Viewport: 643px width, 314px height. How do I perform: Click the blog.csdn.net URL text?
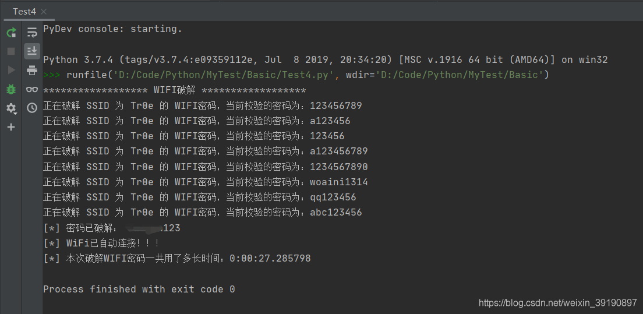click(x=557, y=303)
